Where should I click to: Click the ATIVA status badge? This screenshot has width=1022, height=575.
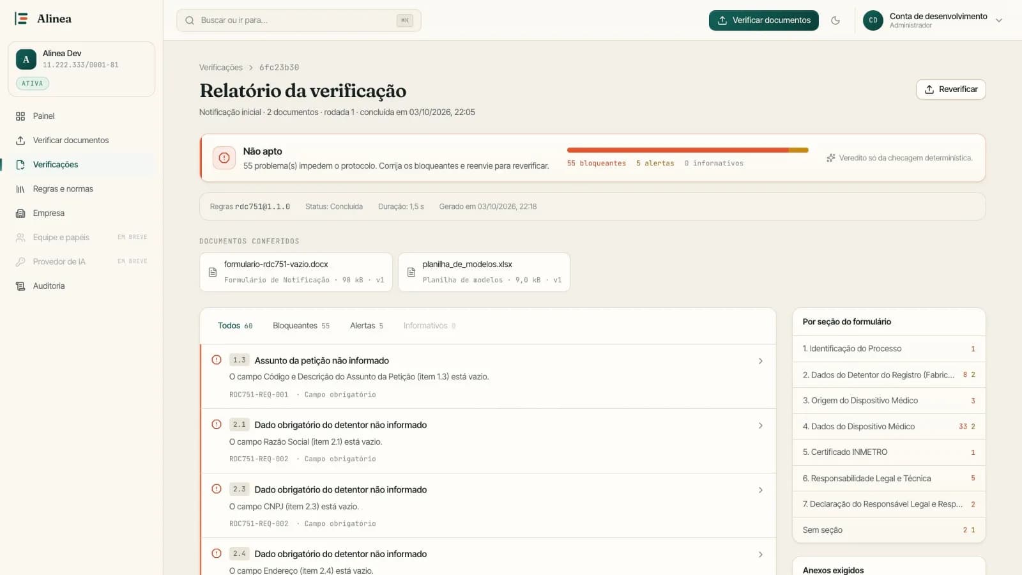click(x=33, y=84)
